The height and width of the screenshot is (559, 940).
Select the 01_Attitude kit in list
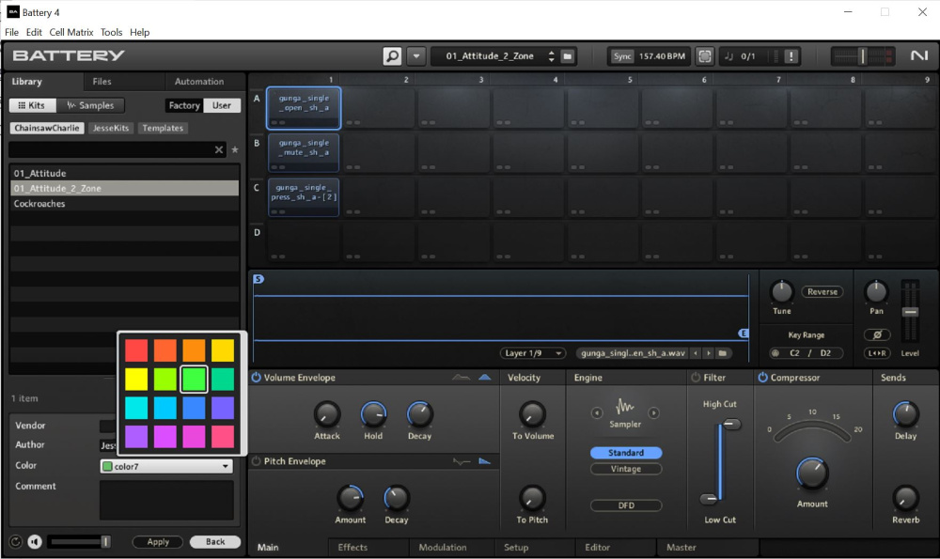click(x=124, y=173)
